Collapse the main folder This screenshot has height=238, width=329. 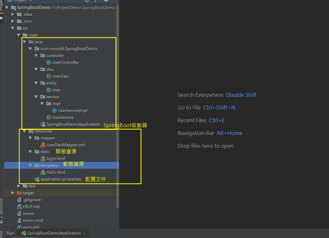[x=19, y=35]
